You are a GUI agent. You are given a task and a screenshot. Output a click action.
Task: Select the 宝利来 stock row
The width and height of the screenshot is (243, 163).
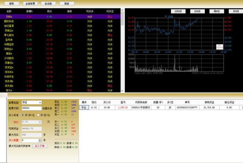60,40
